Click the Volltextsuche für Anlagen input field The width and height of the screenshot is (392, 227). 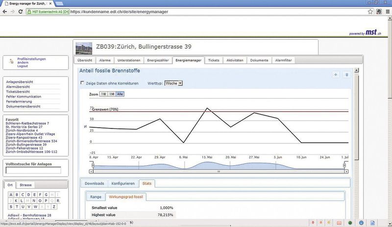33,170
